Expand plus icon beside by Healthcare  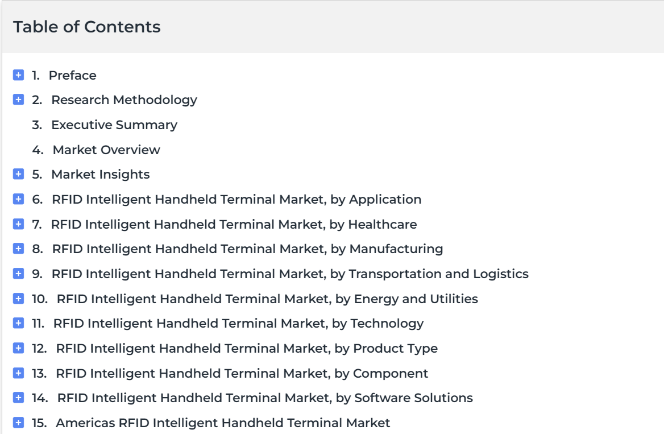coord(18,224)
